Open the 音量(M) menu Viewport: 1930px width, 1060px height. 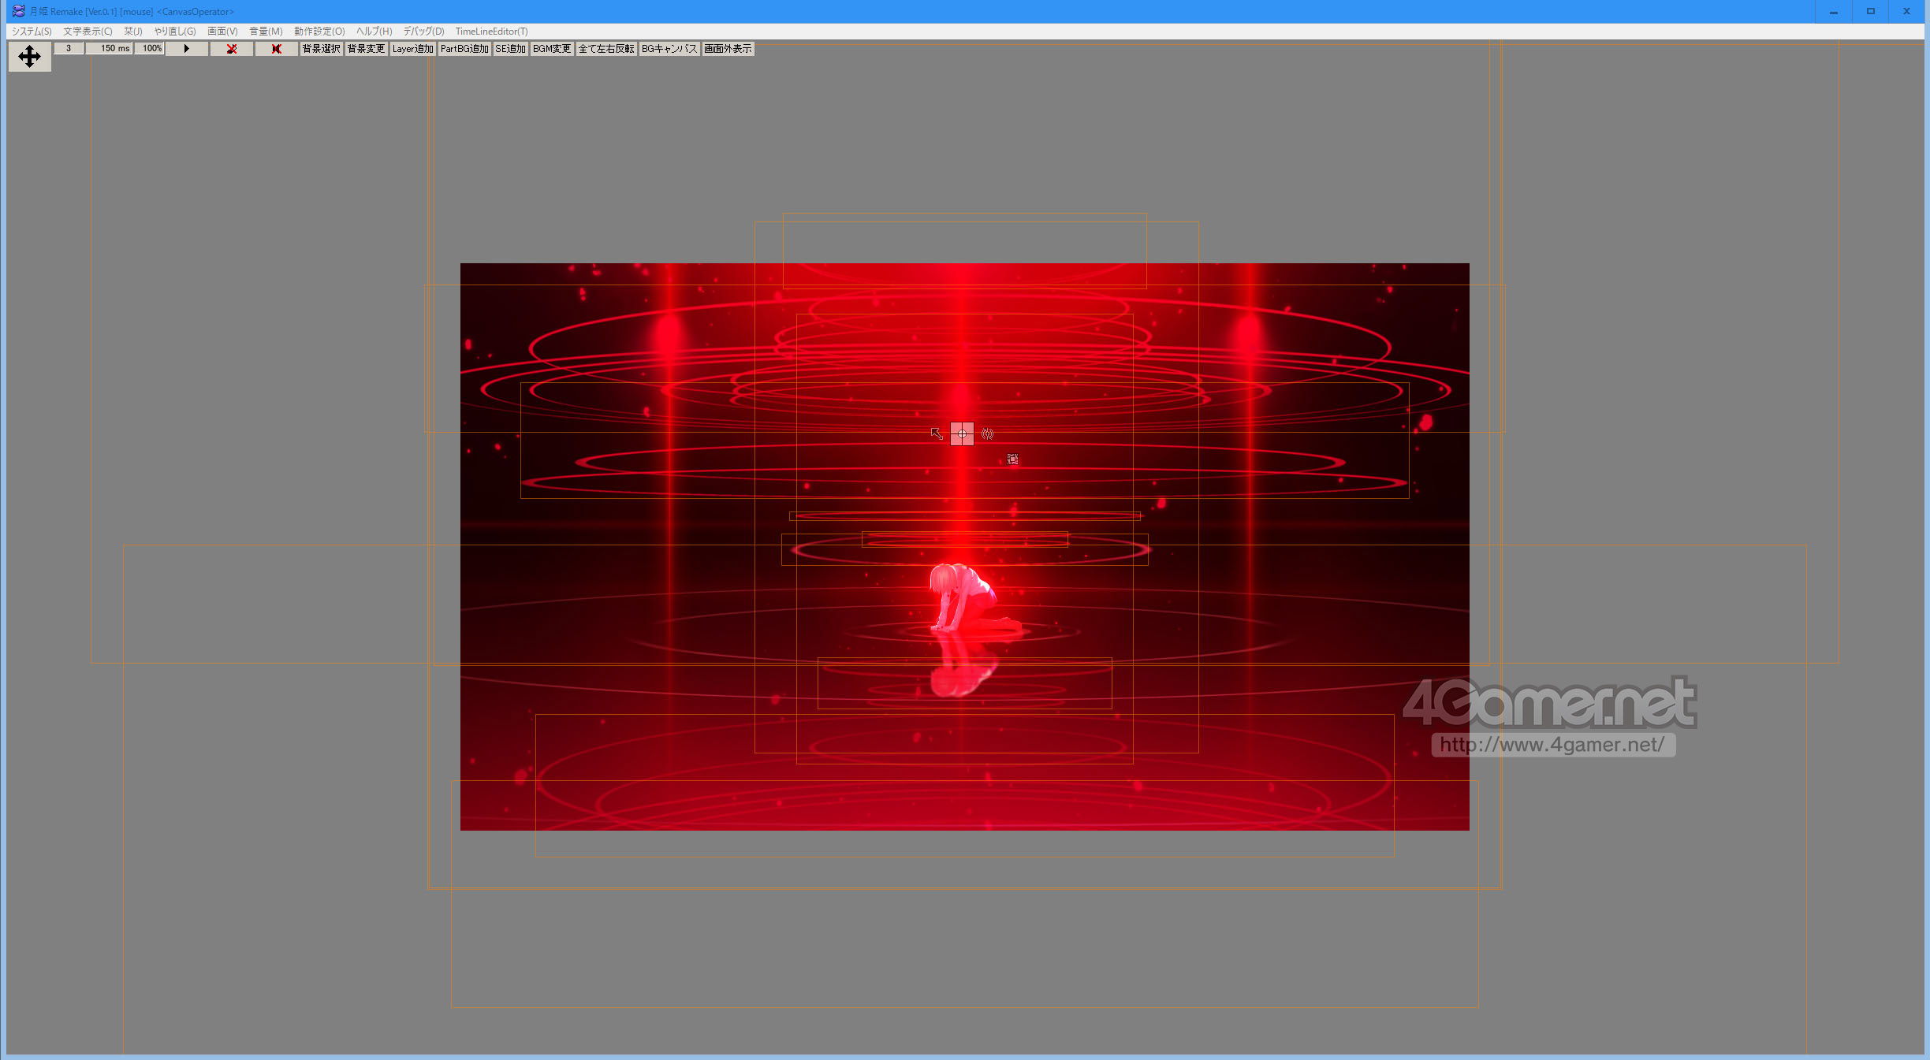[x=266, y=32]
